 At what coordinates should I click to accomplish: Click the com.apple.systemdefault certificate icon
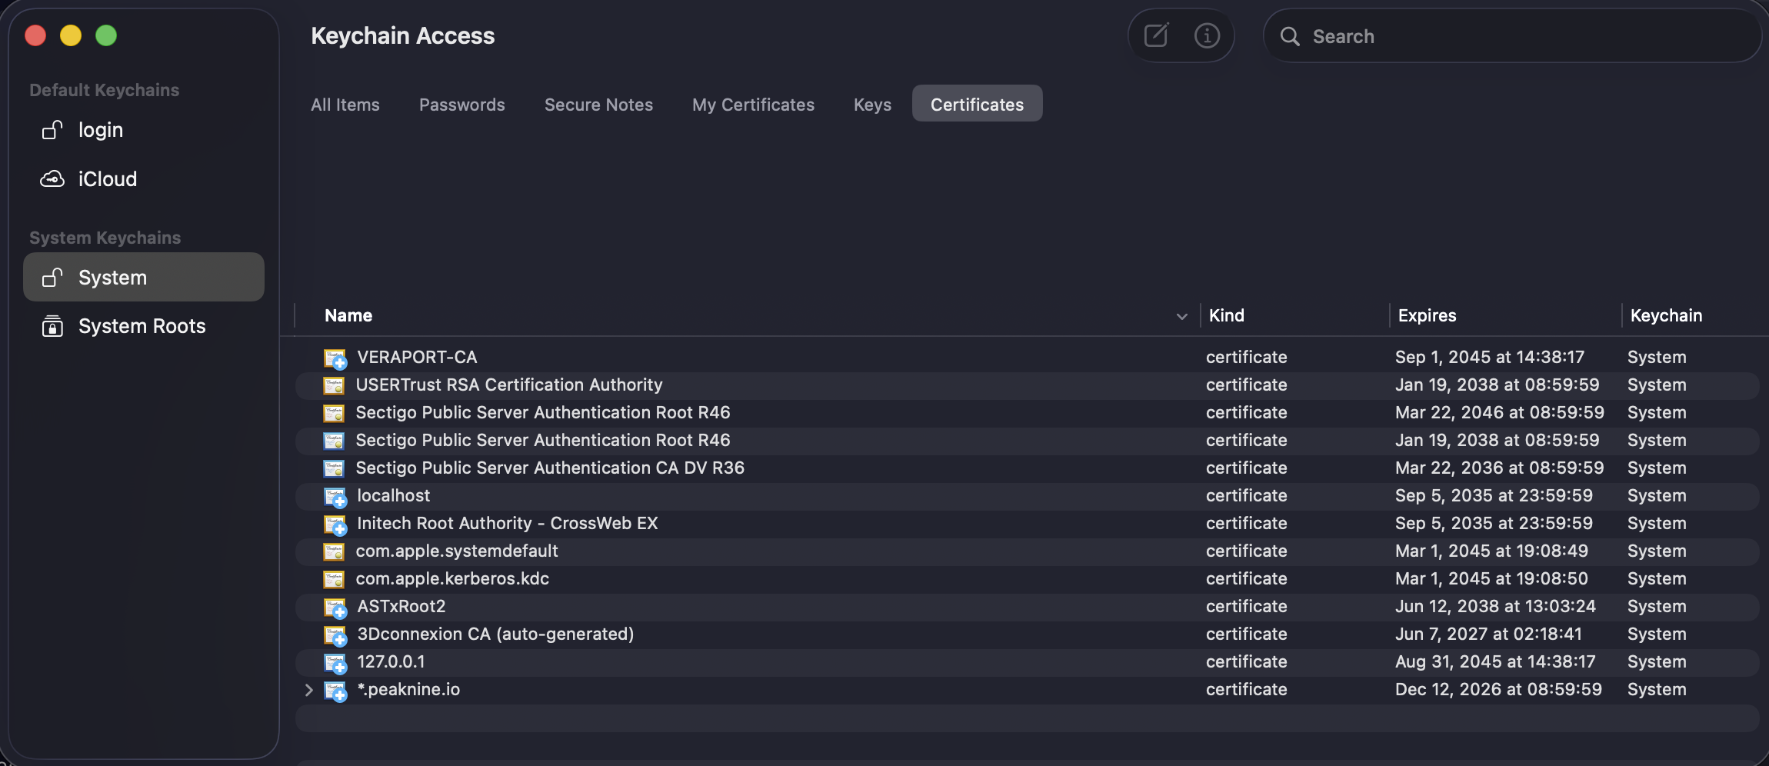[x=334, y=551]
